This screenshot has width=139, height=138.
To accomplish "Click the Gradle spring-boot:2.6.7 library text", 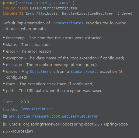I will tap(65, 128).
